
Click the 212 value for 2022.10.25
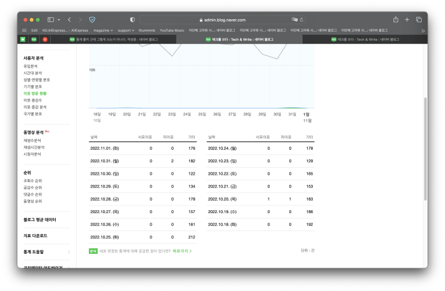[x=192, y=237]
